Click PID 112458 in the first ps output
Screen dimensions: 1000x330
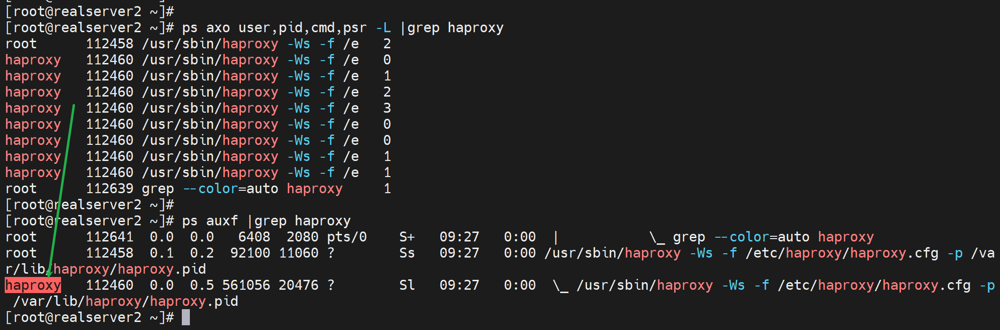(x=109, y=44)
